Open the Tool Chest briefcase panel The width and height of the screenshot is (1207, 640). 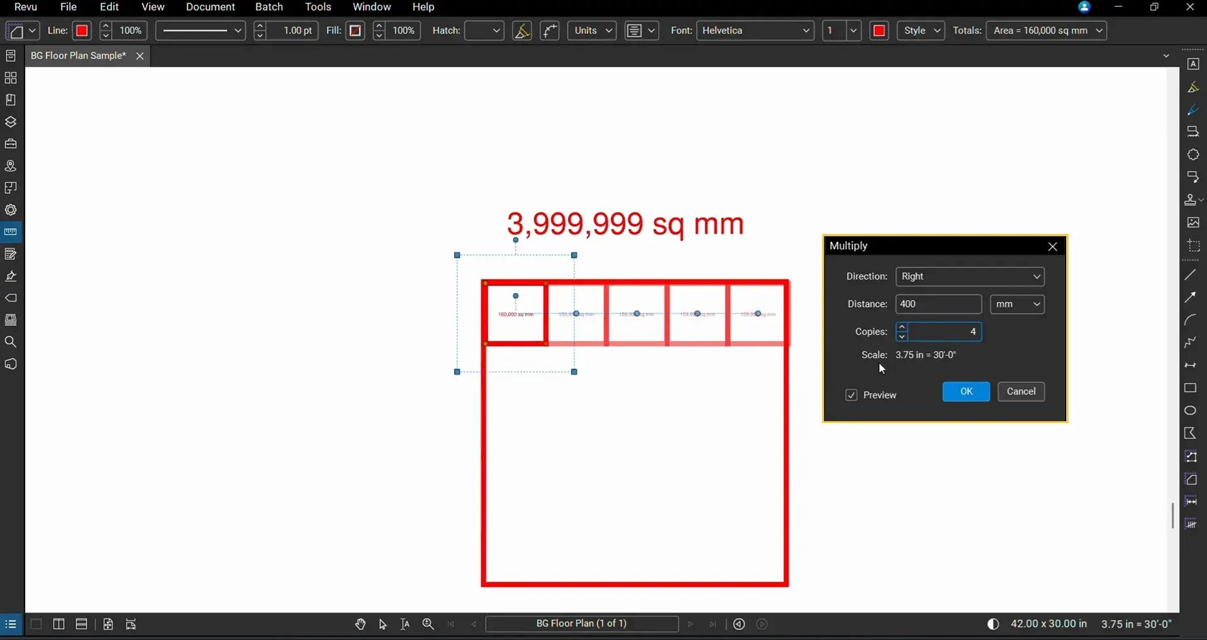point(11,144)
